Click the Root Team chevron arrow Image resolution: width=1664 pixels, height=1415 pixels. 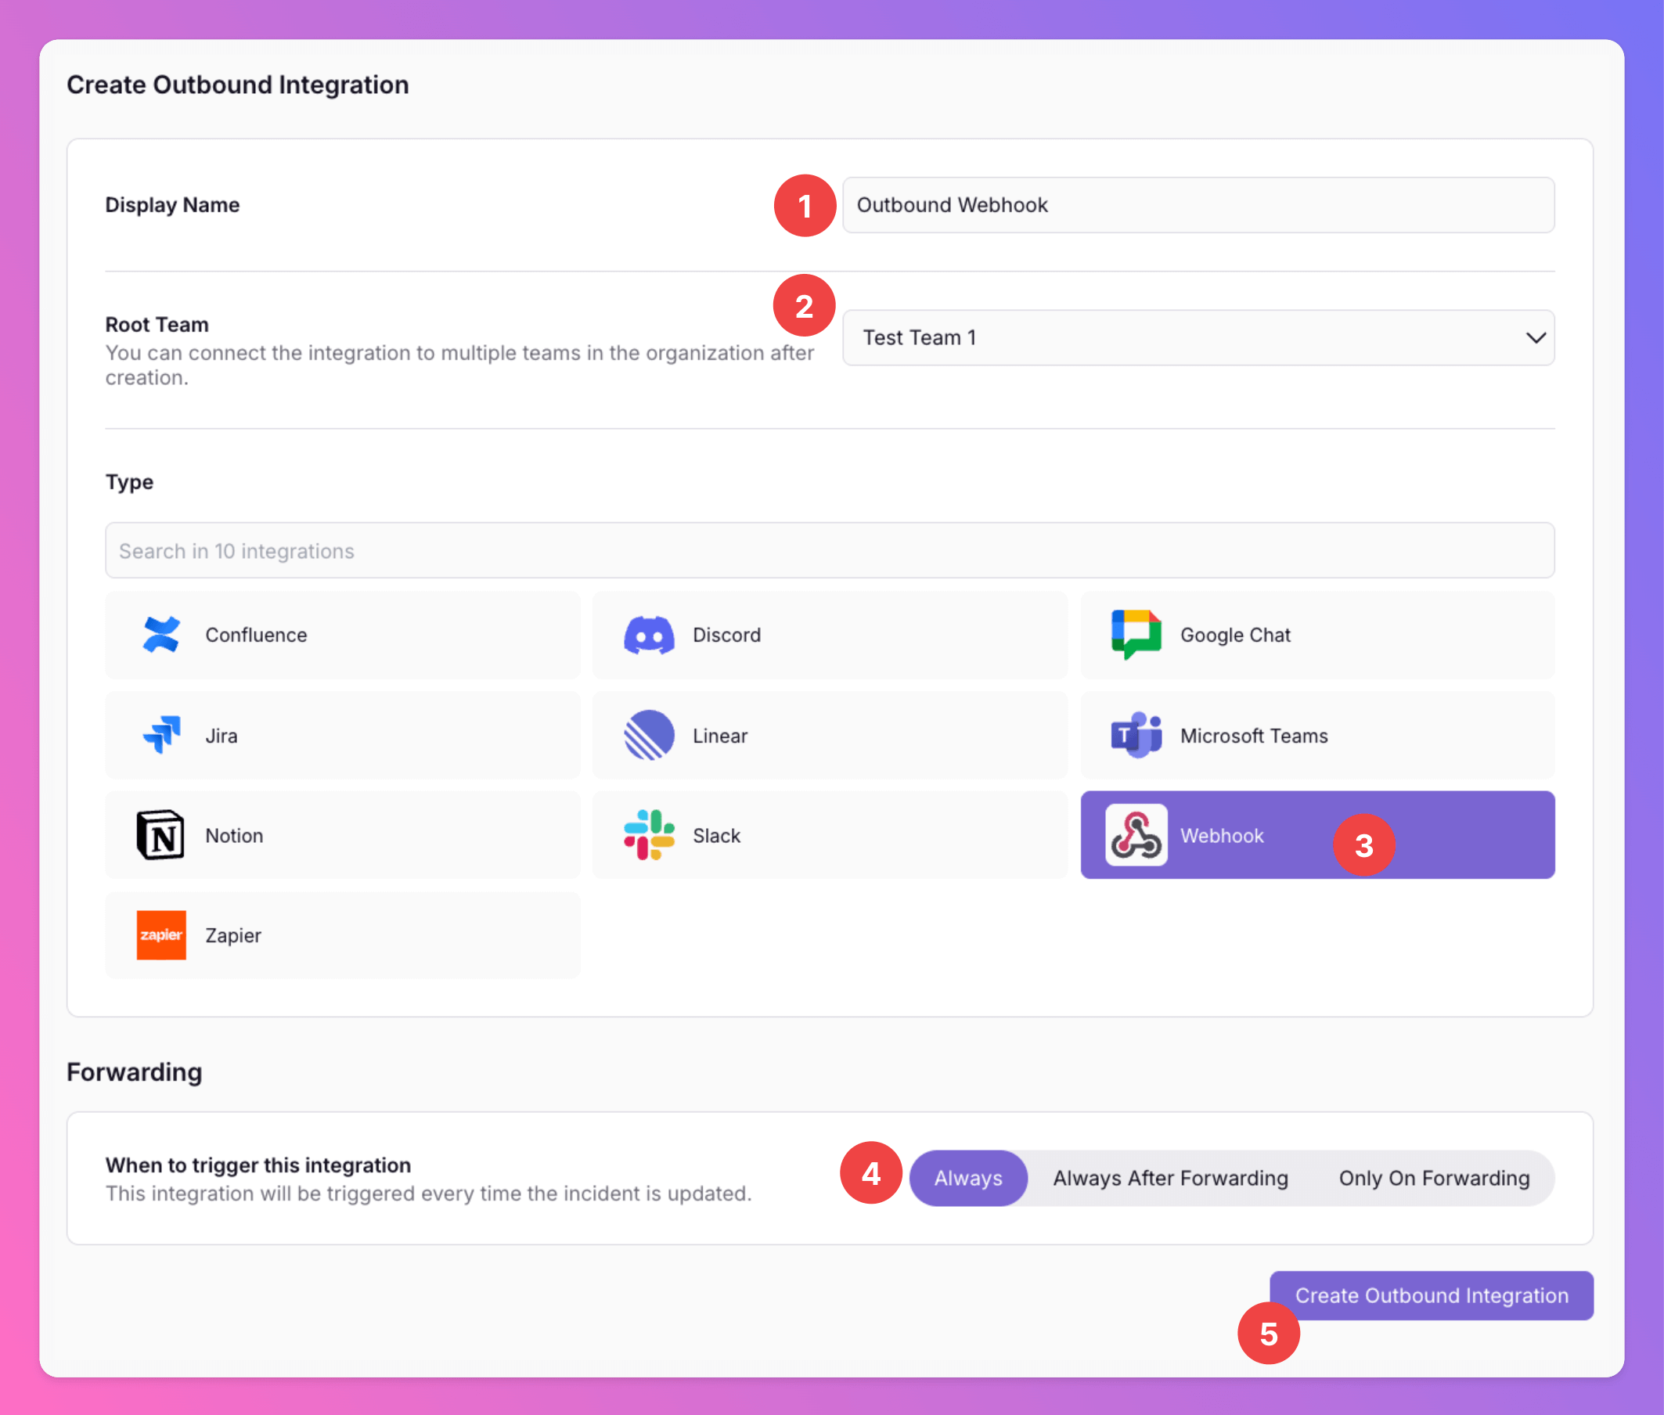[x=1535, y=338]
